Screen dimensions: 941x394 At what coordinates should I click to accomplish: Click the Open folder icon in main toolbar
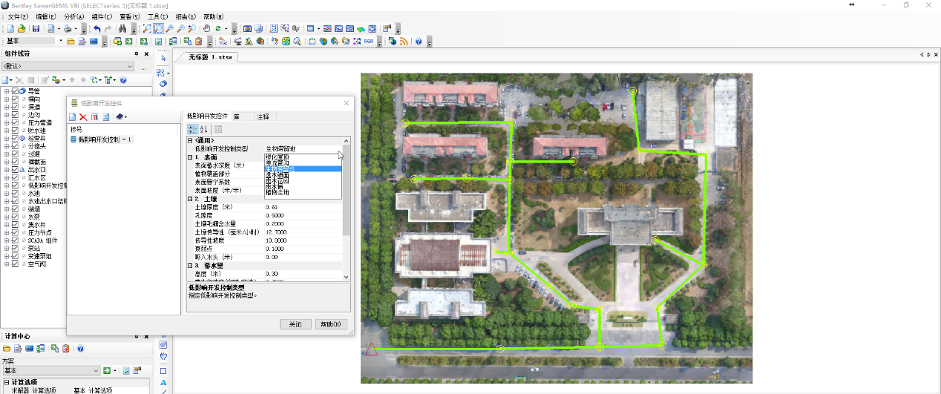(x=22, y=29)
